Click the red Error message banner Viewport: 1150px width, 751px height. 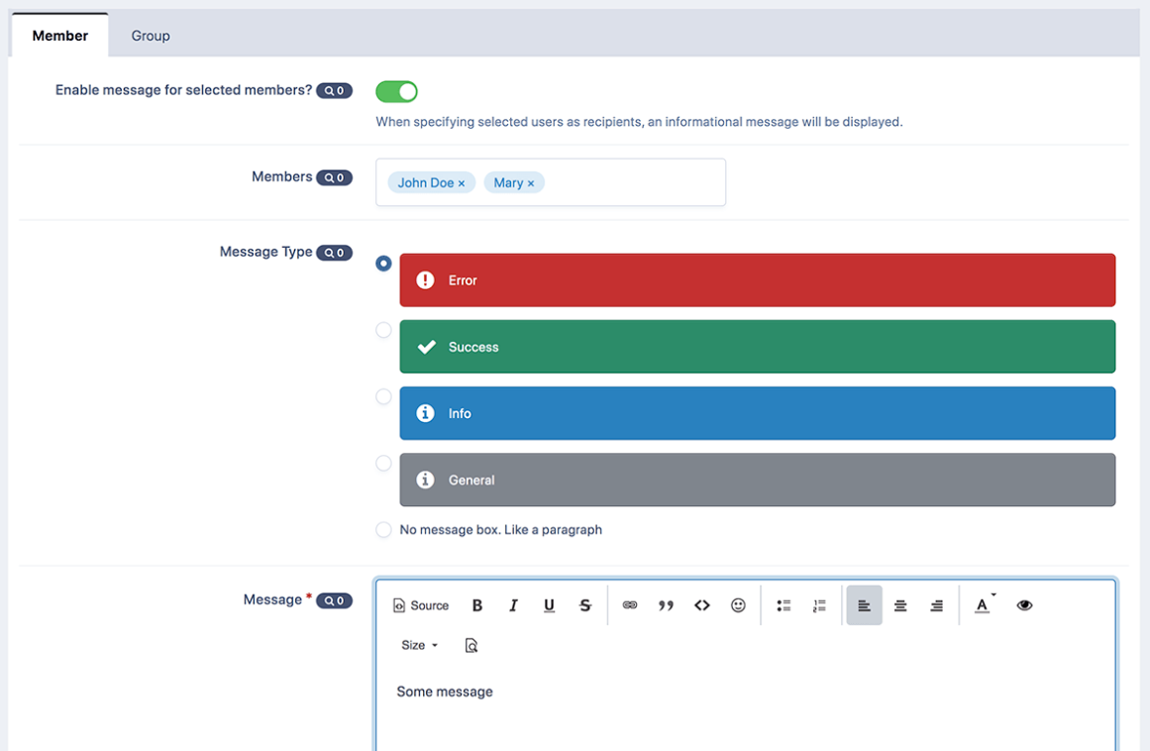pyautogui.click(x=758, y=280)
